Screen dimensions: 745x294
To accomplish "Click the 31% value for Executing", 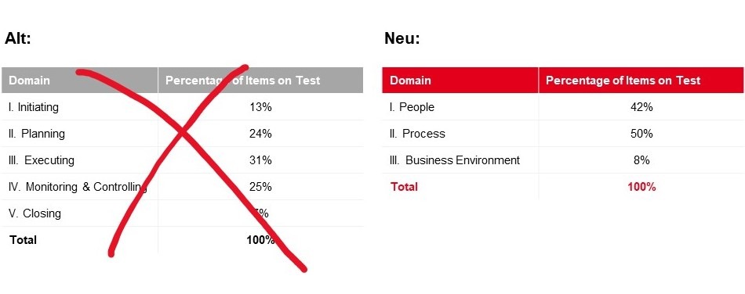I will [x=260, y=160].
